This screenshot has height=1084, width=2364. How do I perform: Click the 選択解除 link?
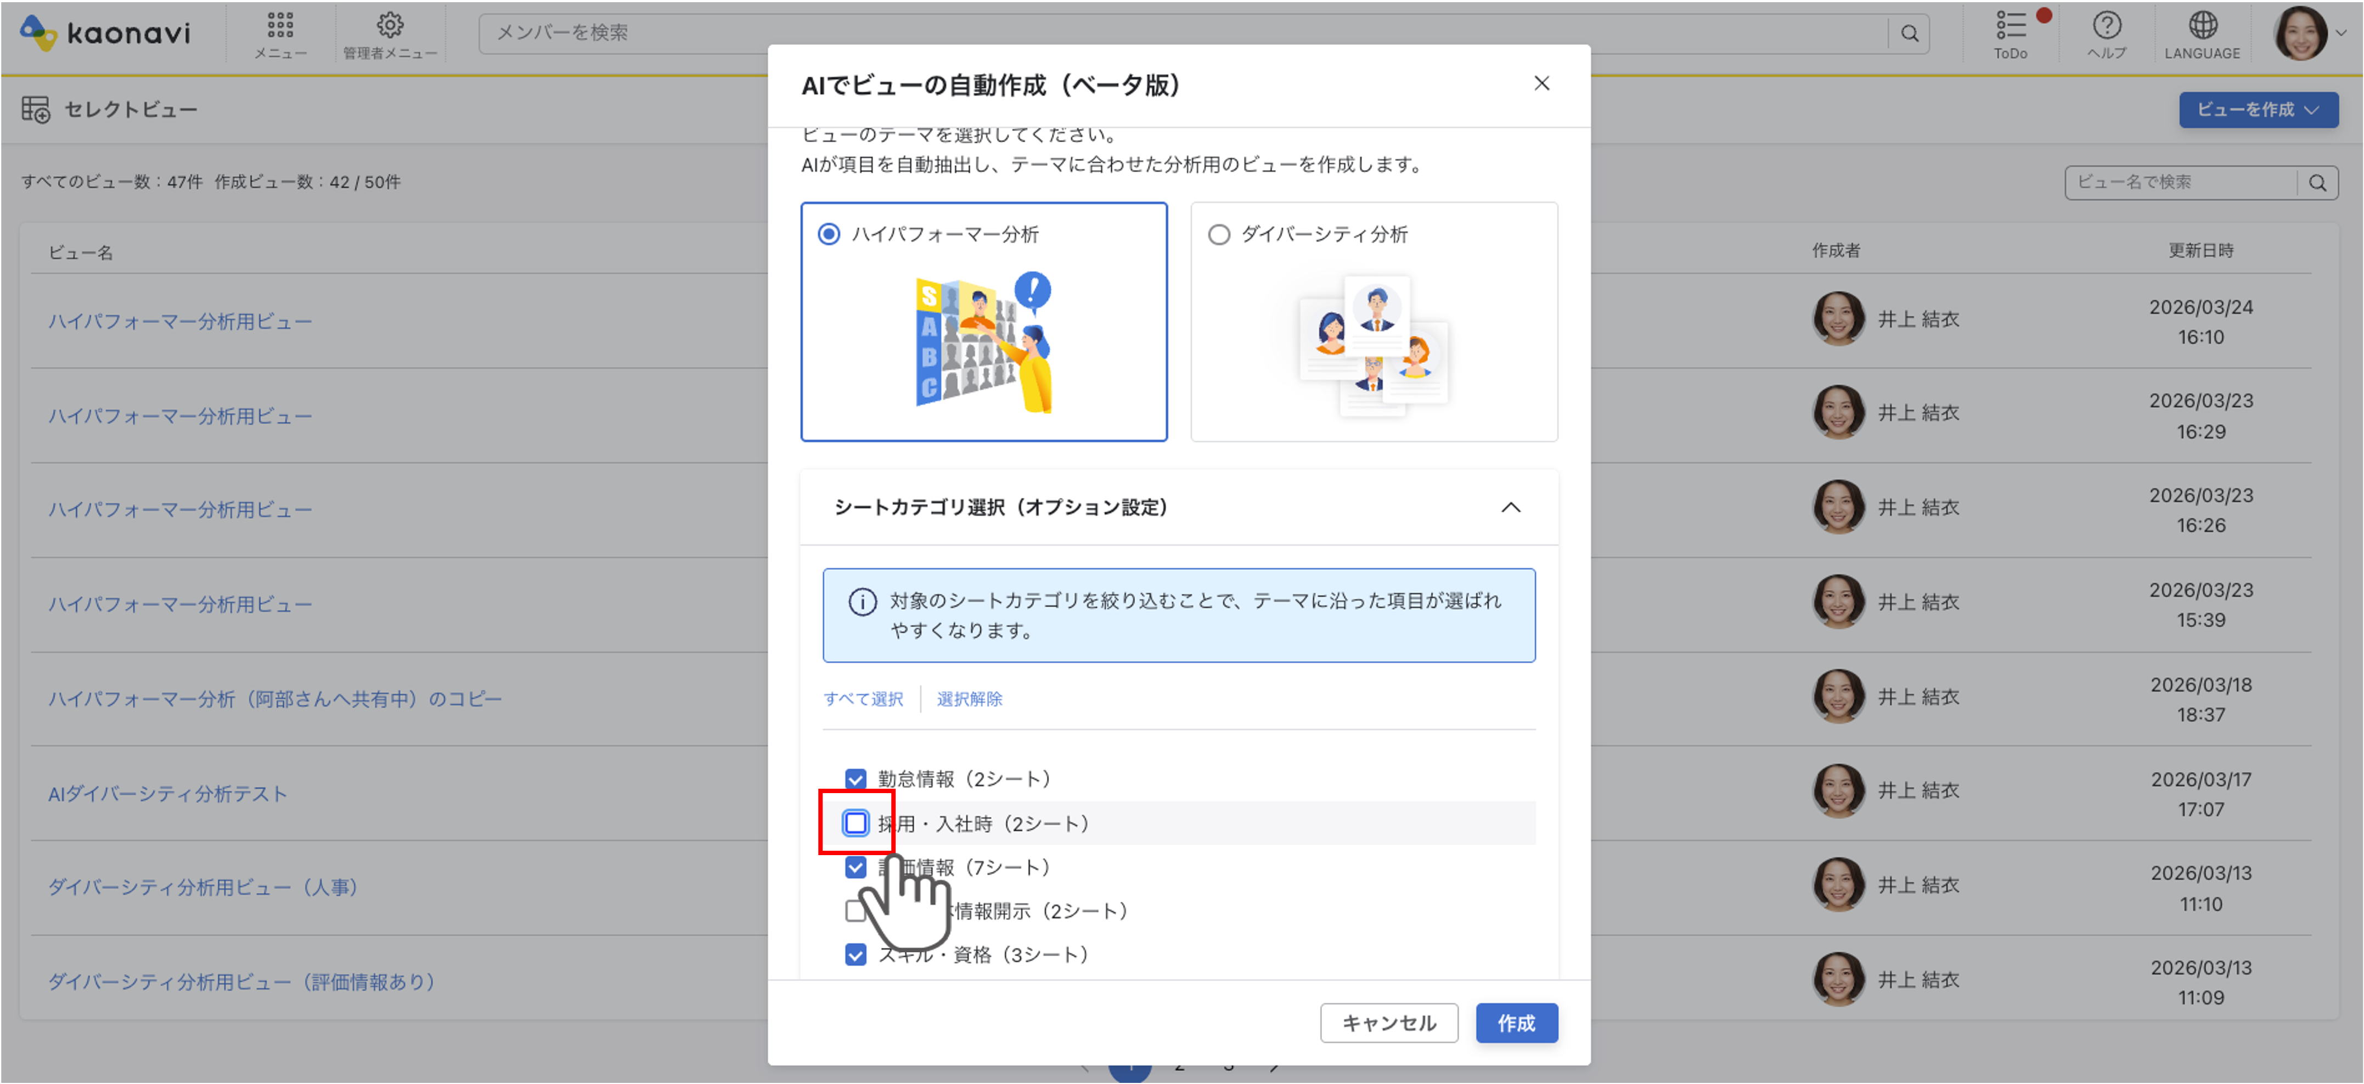[x=969, y=699]
